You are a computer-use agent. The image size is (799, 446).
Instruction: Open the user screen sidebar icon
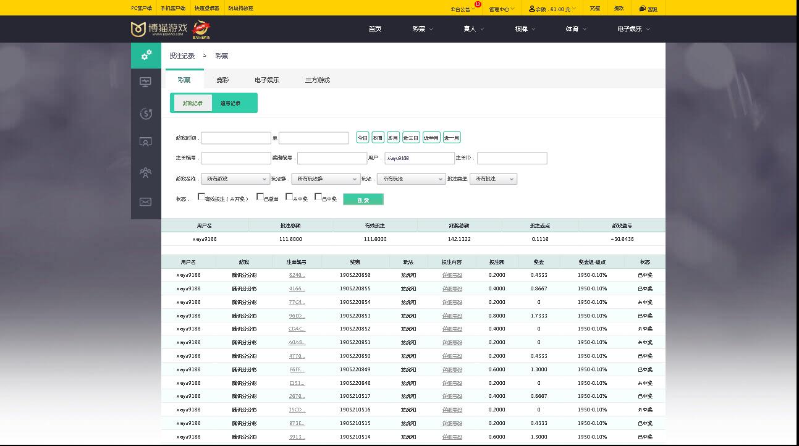click(x=146, y=142)
